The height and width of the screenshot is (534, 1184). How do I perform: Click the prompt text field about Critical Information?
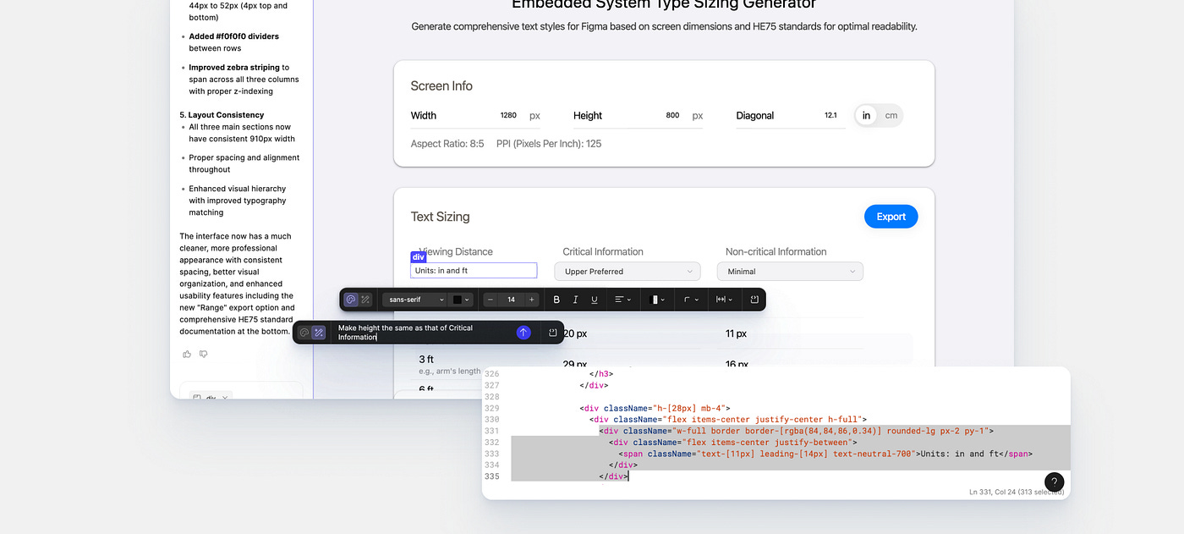tap(421, 333)
